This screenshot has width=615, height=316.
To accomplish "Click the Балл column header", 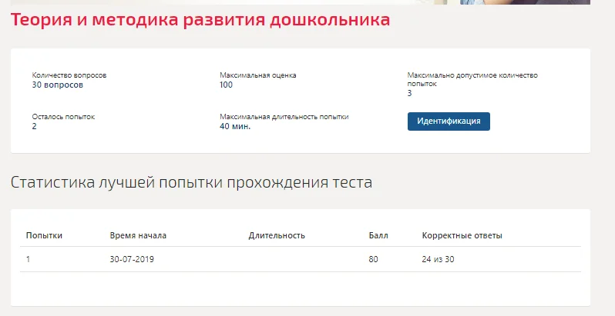I will point(378,235).
